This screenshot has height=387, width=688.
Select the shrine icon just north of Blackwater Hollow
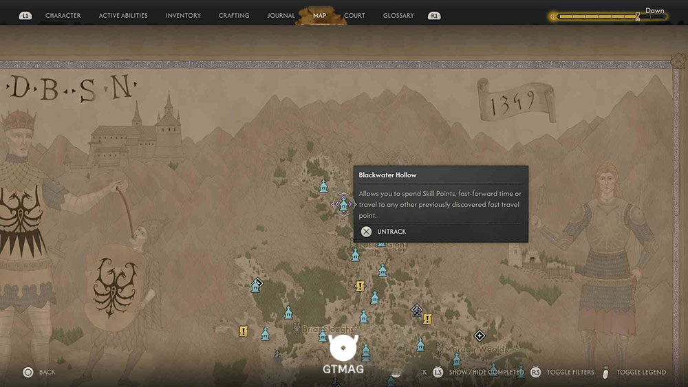pyautogui.click(x=323, y=186)
